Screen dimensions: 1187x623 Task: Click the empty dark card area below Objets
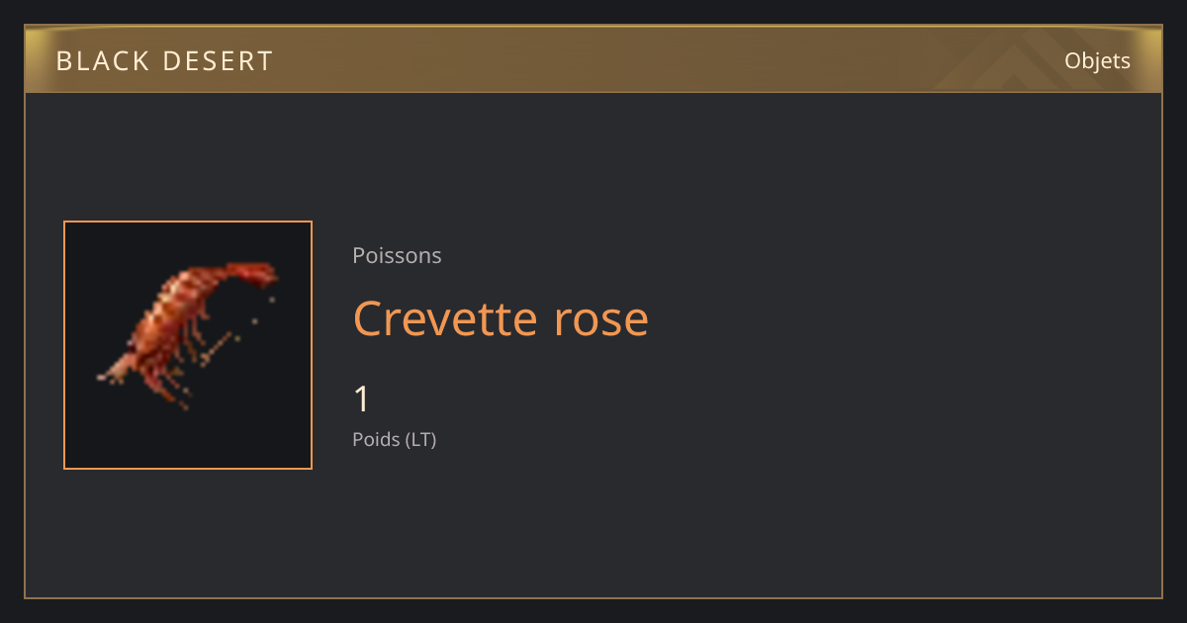[x=890, y=346]
